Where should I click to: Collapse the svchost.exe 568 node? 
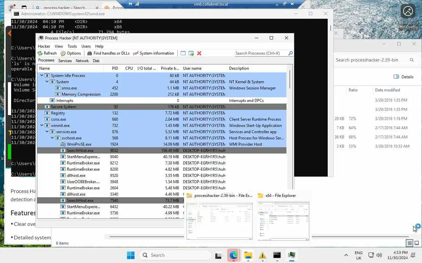tap(52, 138)
